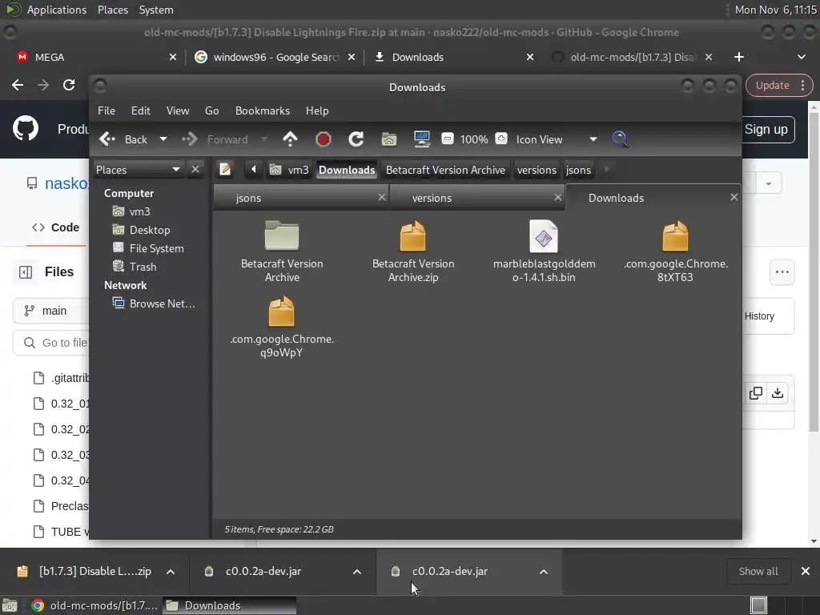Image resolution: width=820 pixels, height=615 pixels.
Task: Open the File menu
Action: coord(107,111)
